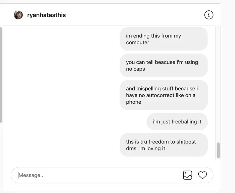Click the message about no autocorrect
The image size is (235, 193).
click(163, 95)
